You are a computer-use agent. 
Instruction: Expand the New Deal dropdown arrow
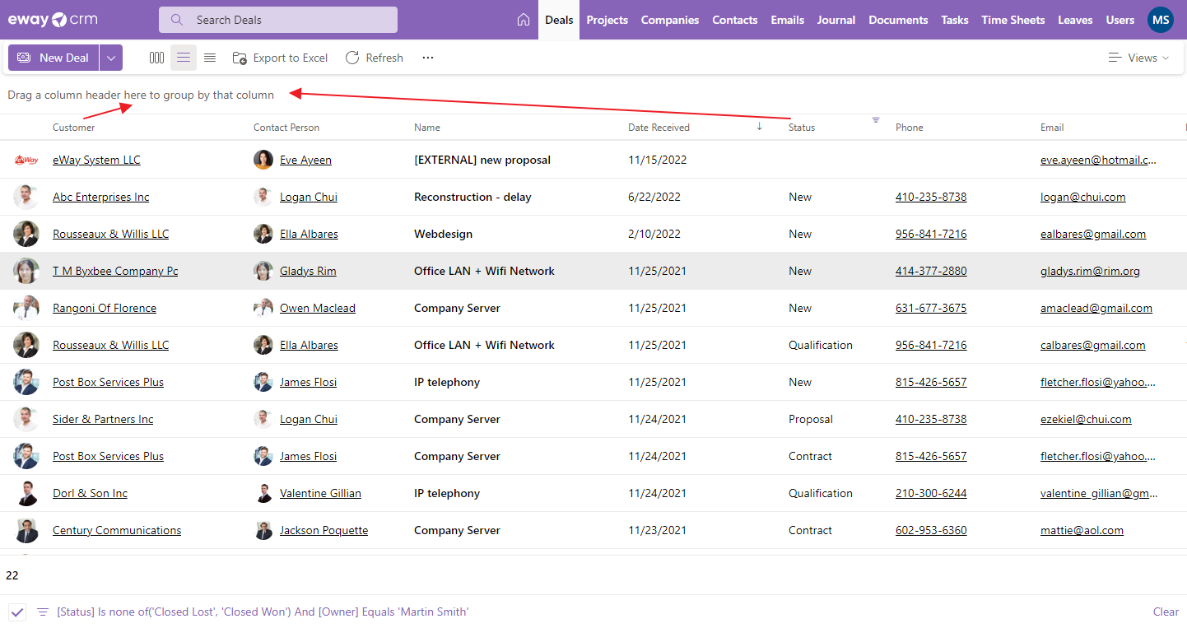[x=111, y=58]
